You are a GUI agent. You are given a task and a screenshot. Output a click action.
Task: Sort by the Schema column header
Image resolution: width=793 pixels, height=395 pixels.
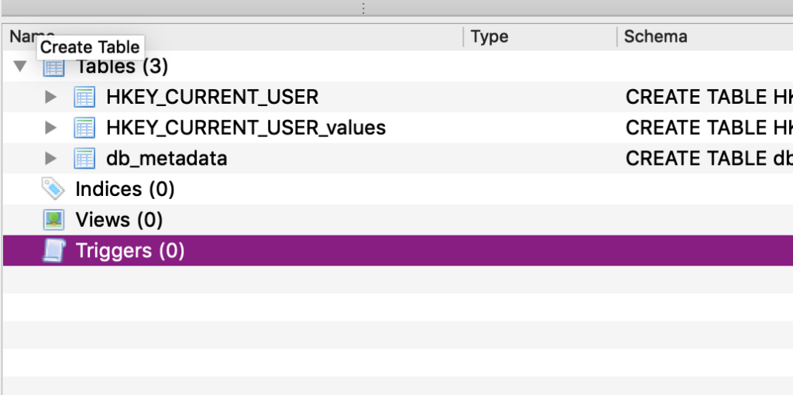point(655,36)
